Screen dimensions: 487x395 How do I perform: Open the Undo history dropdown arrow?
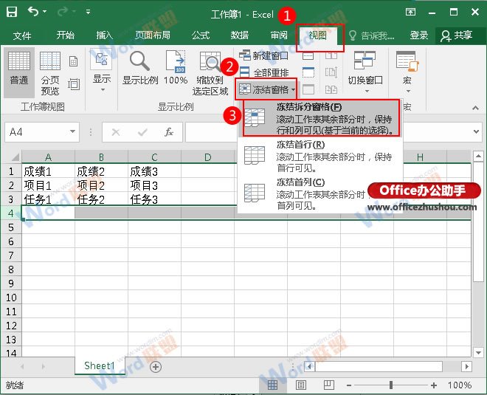click(x=45, y=12)
